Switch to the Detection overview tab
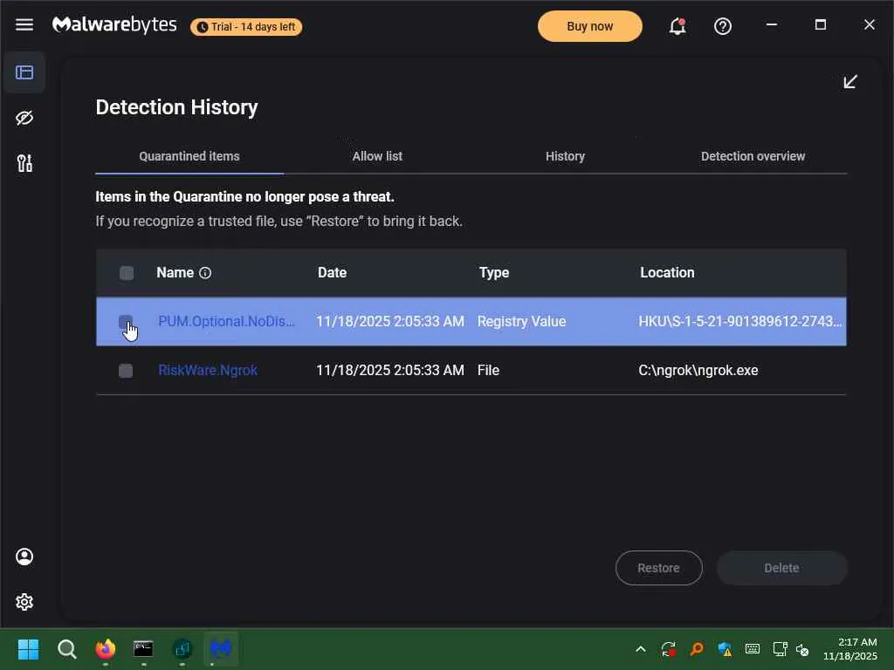Image resolution: width=894 pixels, height=670 pixels. [753, 156]
